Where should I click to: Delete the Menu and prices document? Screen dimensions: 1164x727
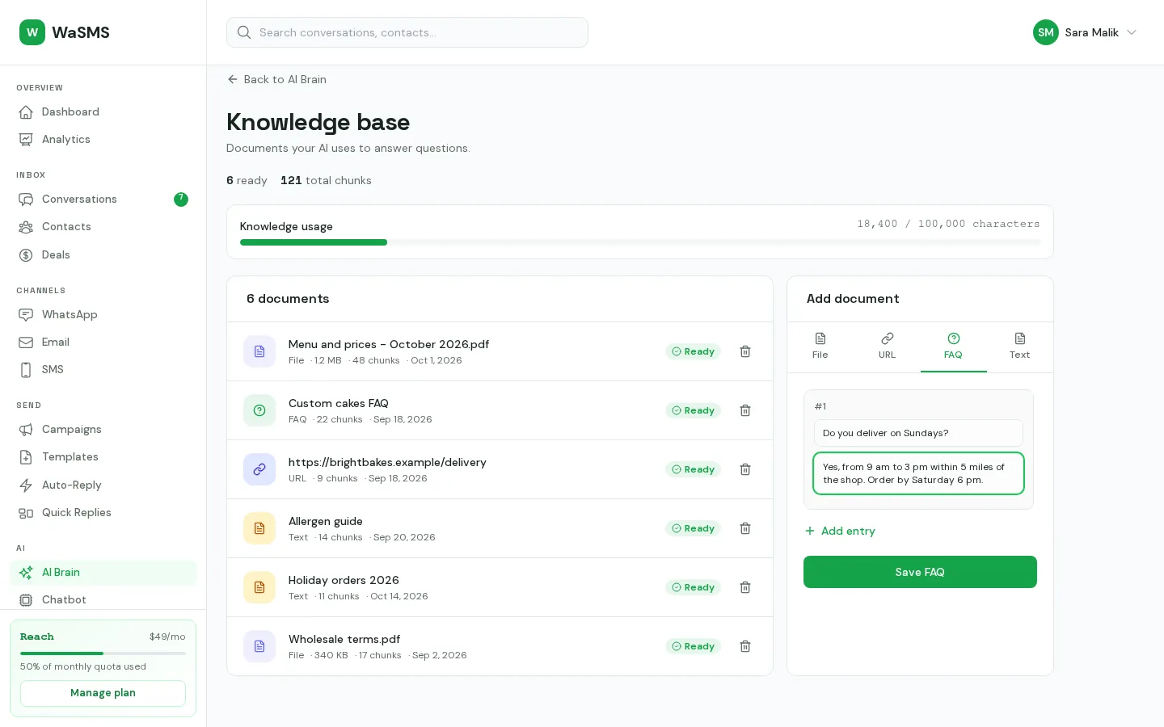[x=745, y=351]
